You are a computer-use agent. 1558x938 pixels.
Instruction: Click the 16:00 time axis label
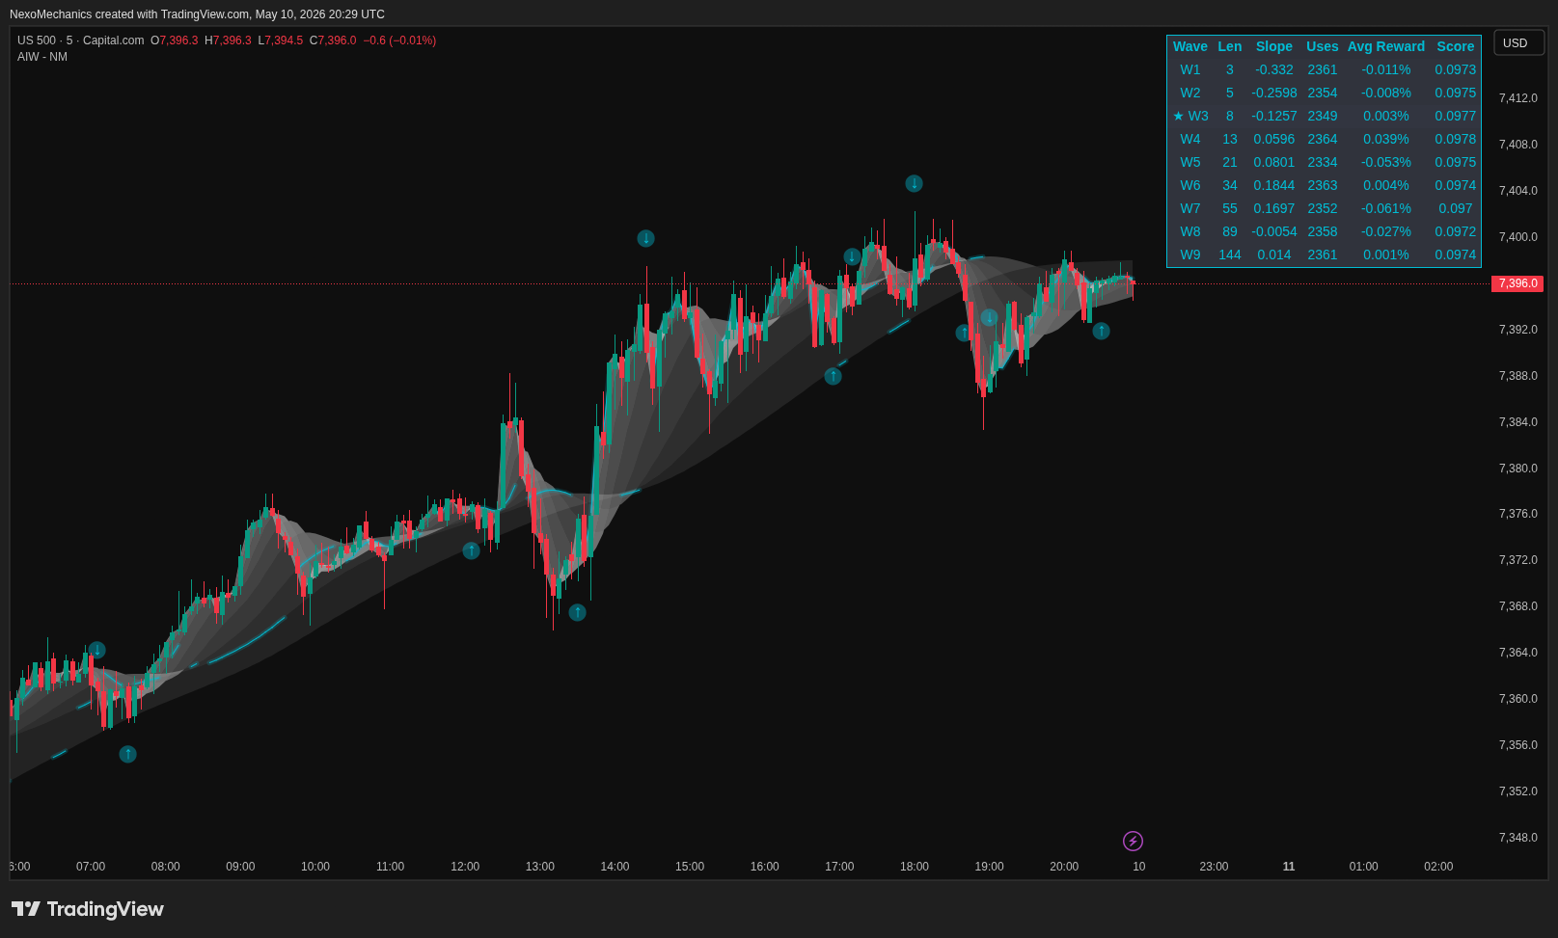[x=765, y=867]
